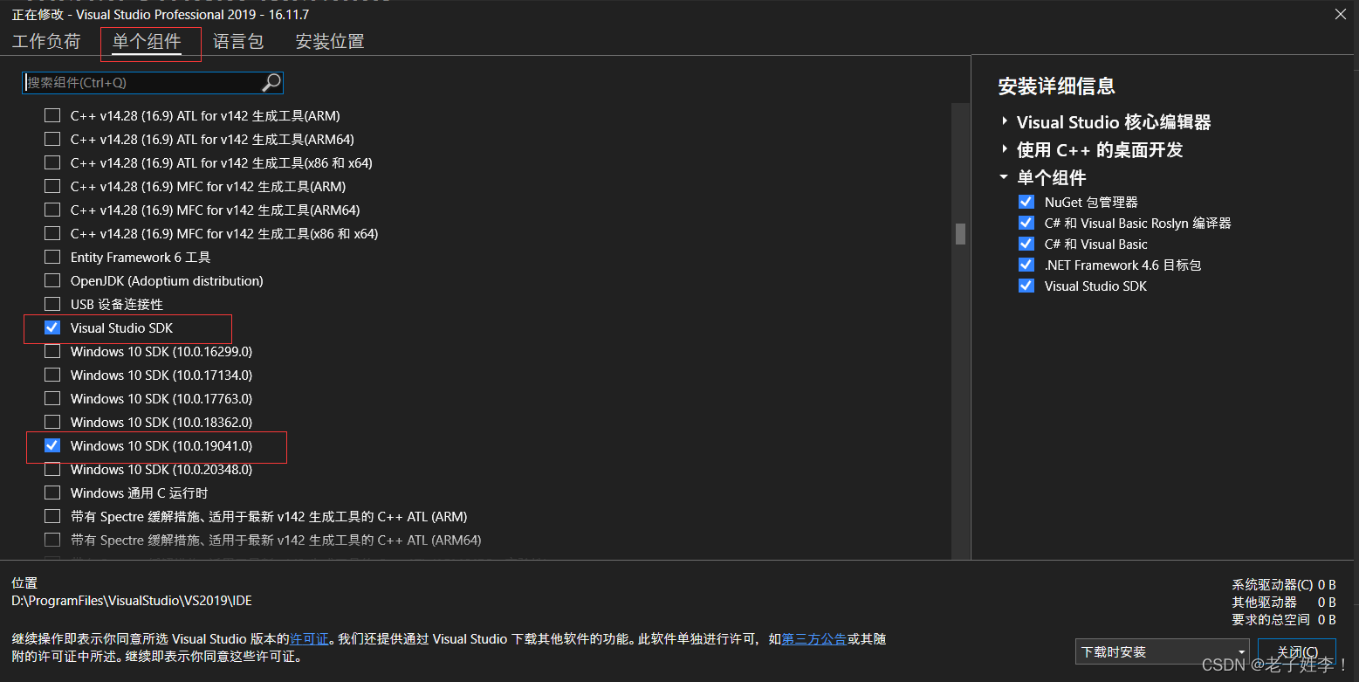Click the 关闭(C) button
The image size is (1359, 682).
tap(1297, 652)
